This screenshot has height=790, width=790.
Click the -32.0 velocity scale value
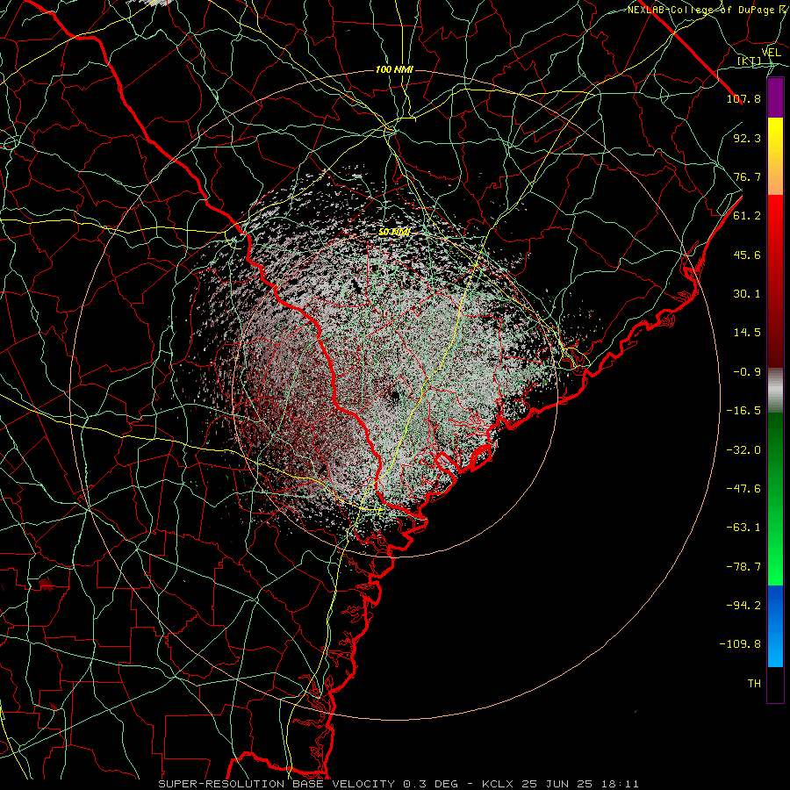point(743,450)
